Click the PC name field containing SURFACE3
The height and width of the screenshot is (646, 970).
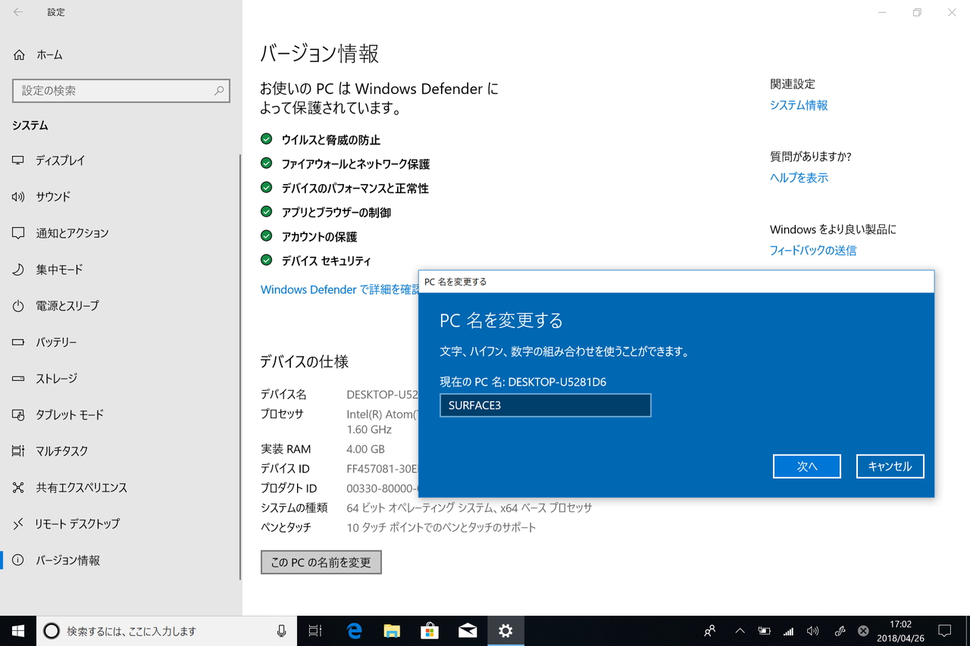point(545,405)
